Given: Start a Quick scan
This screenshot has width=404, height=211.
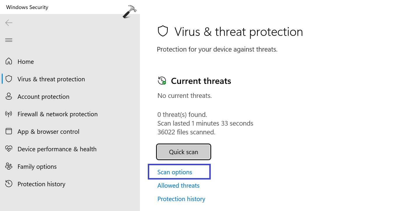Looking at the screenshot, I should tap(184, 152).
